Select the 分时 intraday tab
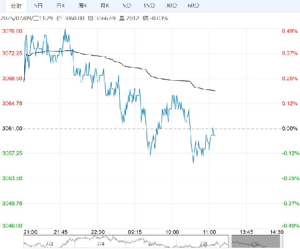Screen dimensions: 300x249 point(16,6)
